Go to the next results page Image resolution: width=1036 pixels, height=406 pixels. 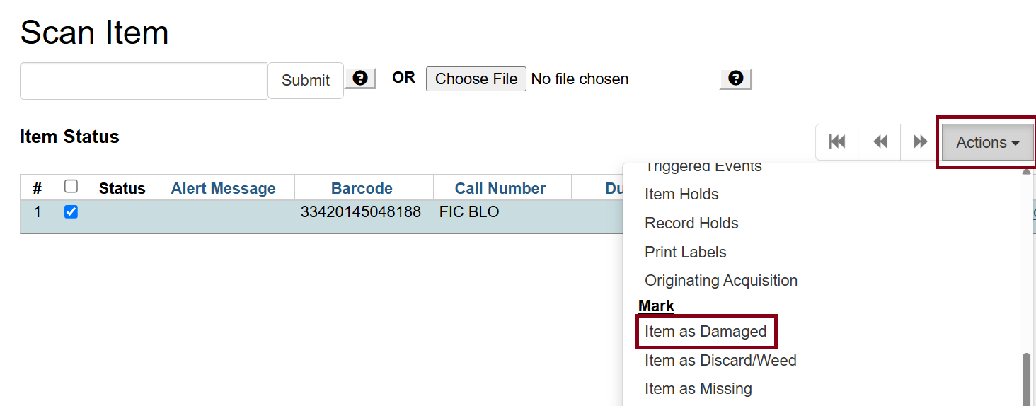click(920, 142)
